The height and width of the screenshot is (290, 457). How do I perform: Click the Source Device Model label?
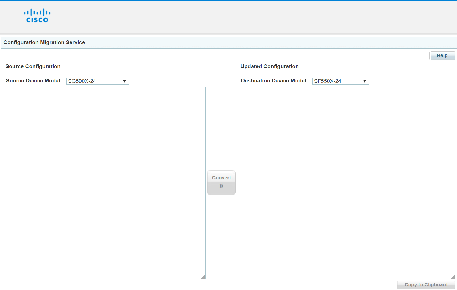click(34, 81)
